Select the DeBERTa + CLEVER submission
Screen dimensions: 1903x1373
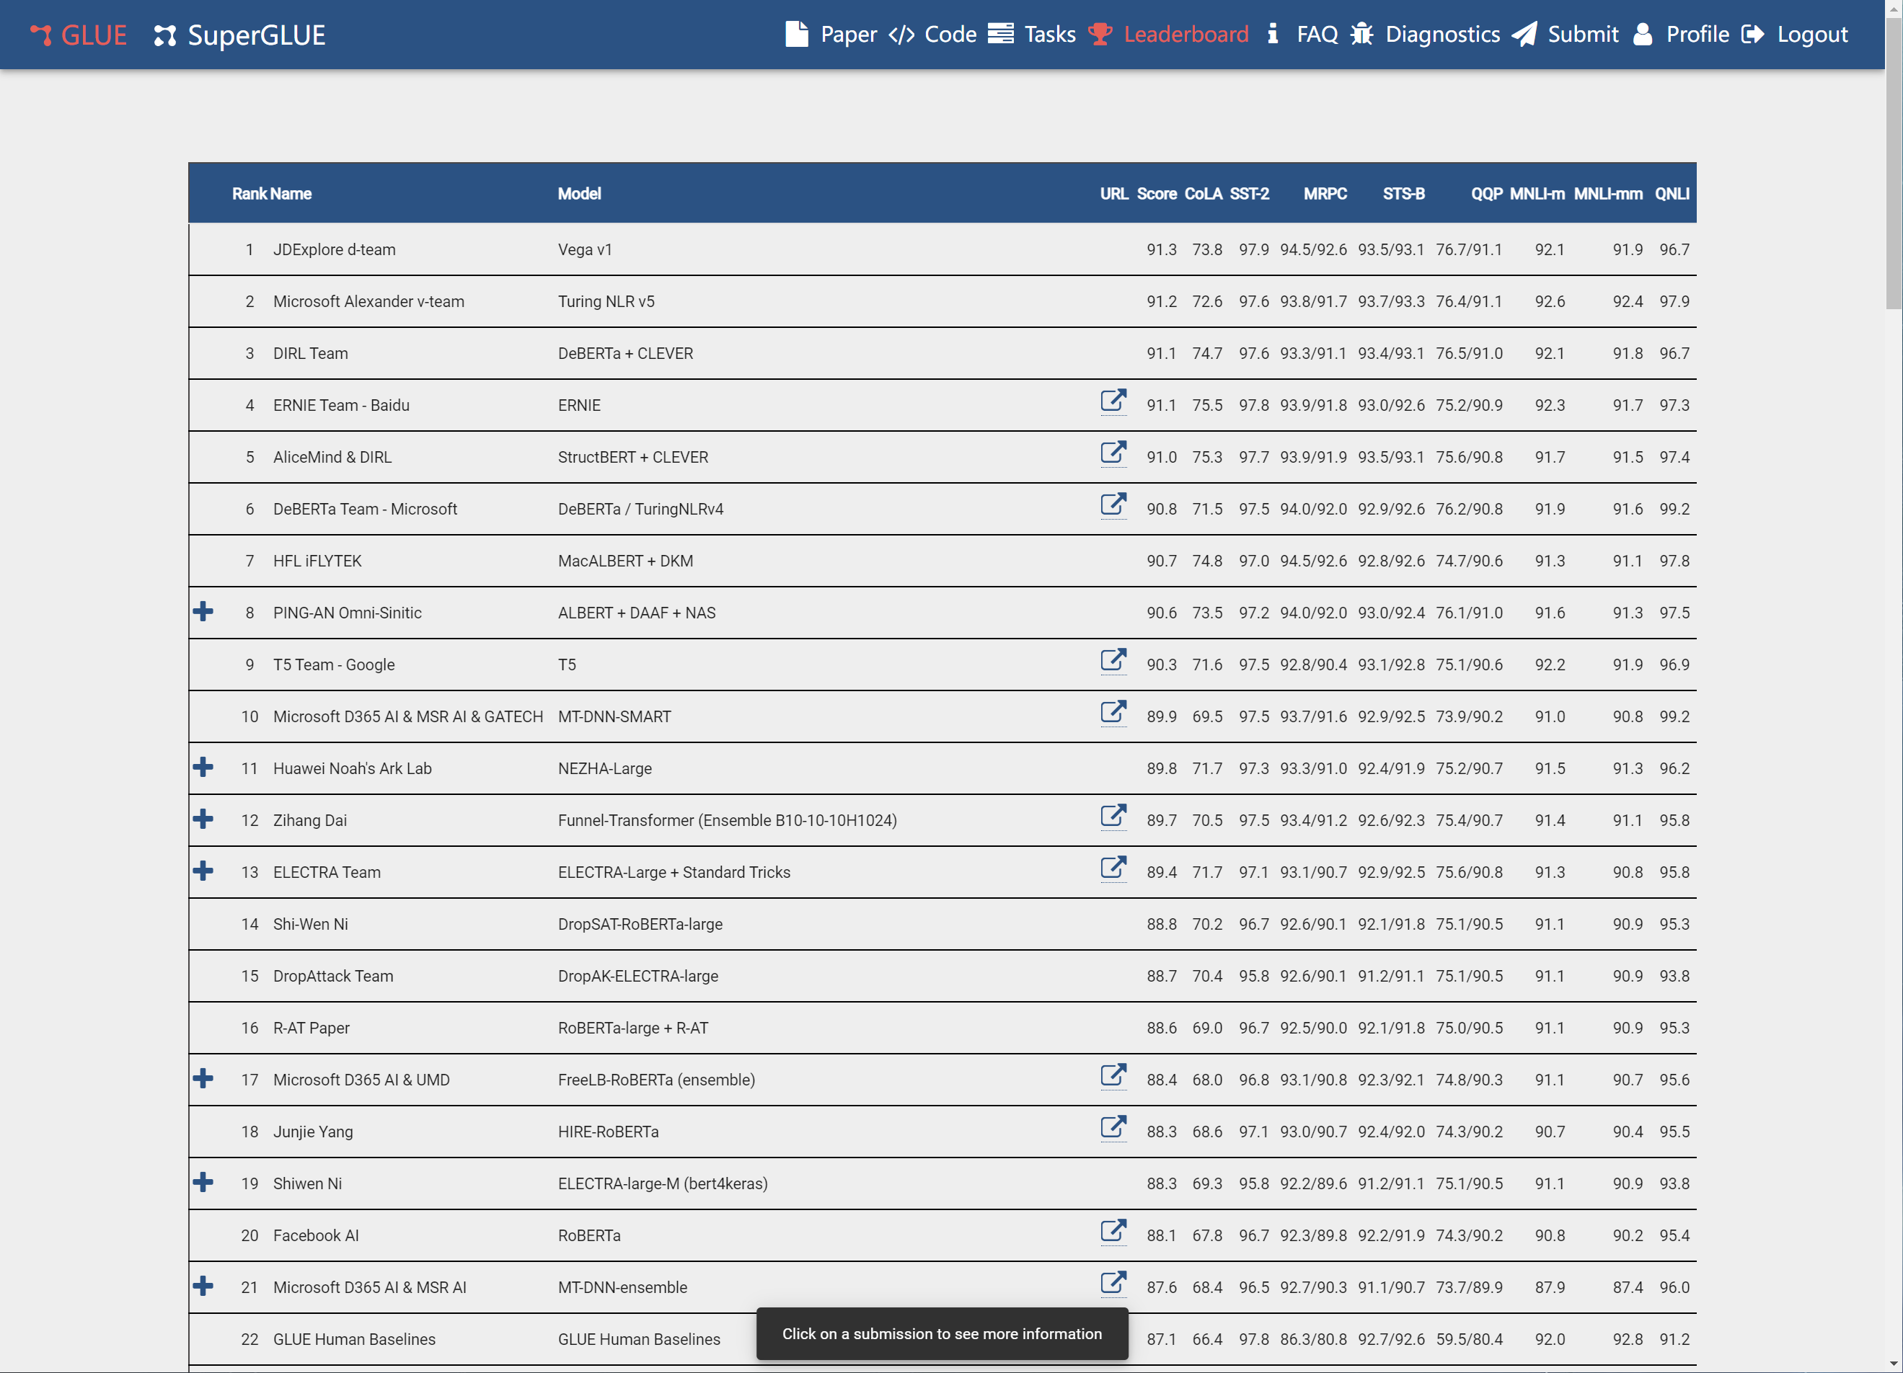942,353
